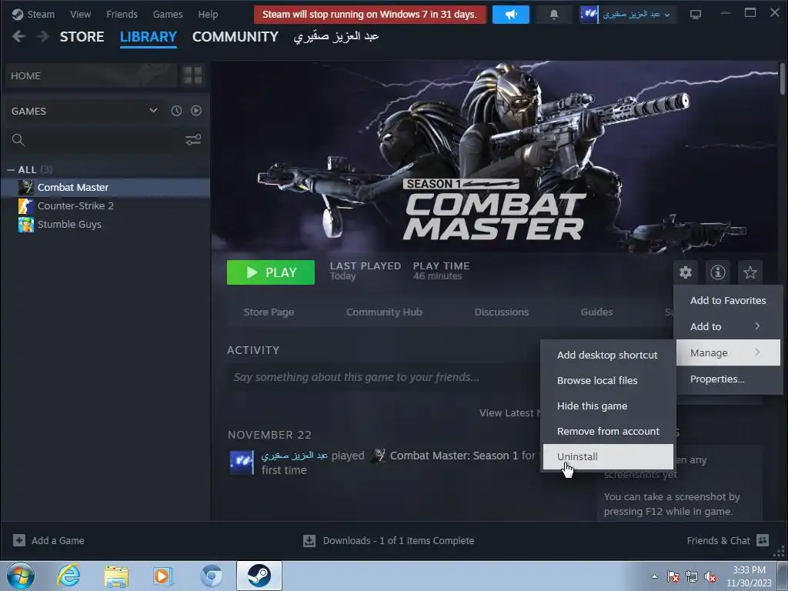Image resolution: width=788 pixels, height=591 pixels.
Task: Open Downloads status icon
Action: [x=309, y=541]
